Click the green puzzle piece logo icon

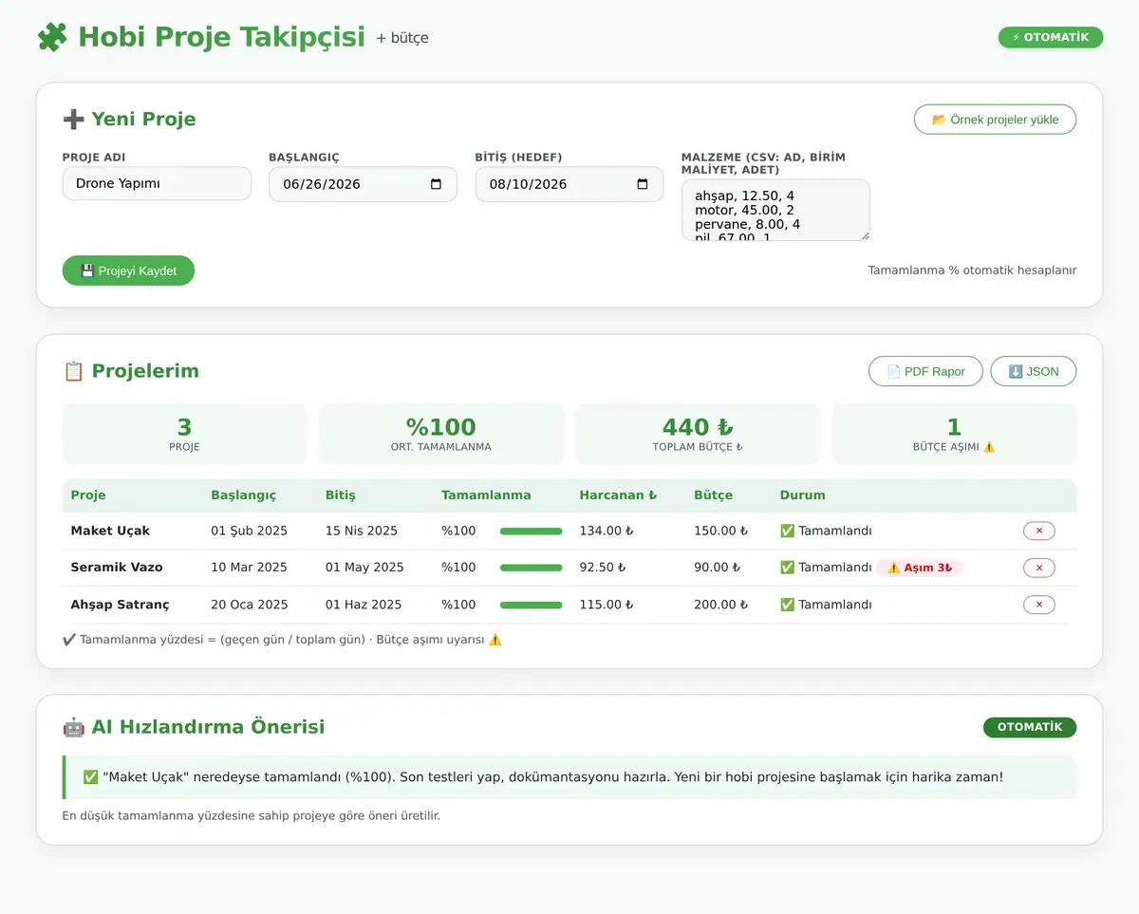pos(52,37)
